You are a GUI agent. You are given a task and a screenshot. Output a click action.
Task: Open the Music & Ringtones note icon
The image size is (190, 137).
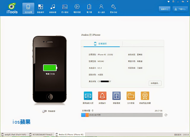pyautogui.click(x=53, y=9)
